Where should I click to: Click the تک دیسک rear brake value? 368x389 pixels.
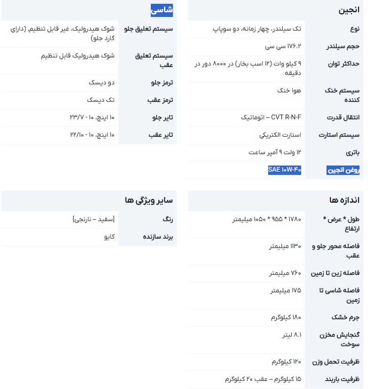[101, 100]
